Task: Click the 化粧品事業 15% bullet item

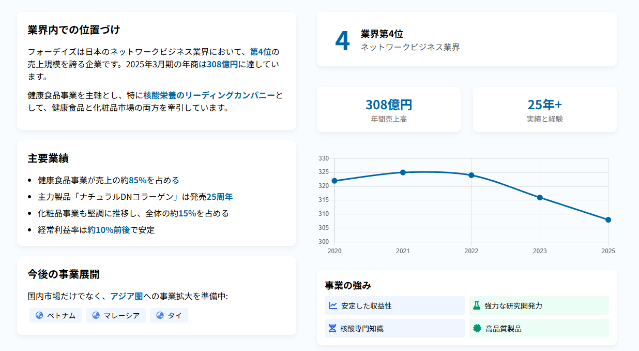Action: click(133, 213)
